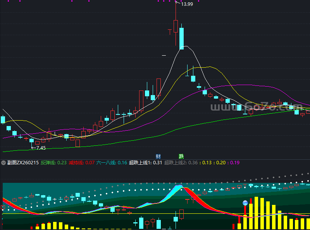Viewport: 310px width, 230px height.
Task: Click the yellow 0.13 indicator value
Action: [x=208, y=163]
